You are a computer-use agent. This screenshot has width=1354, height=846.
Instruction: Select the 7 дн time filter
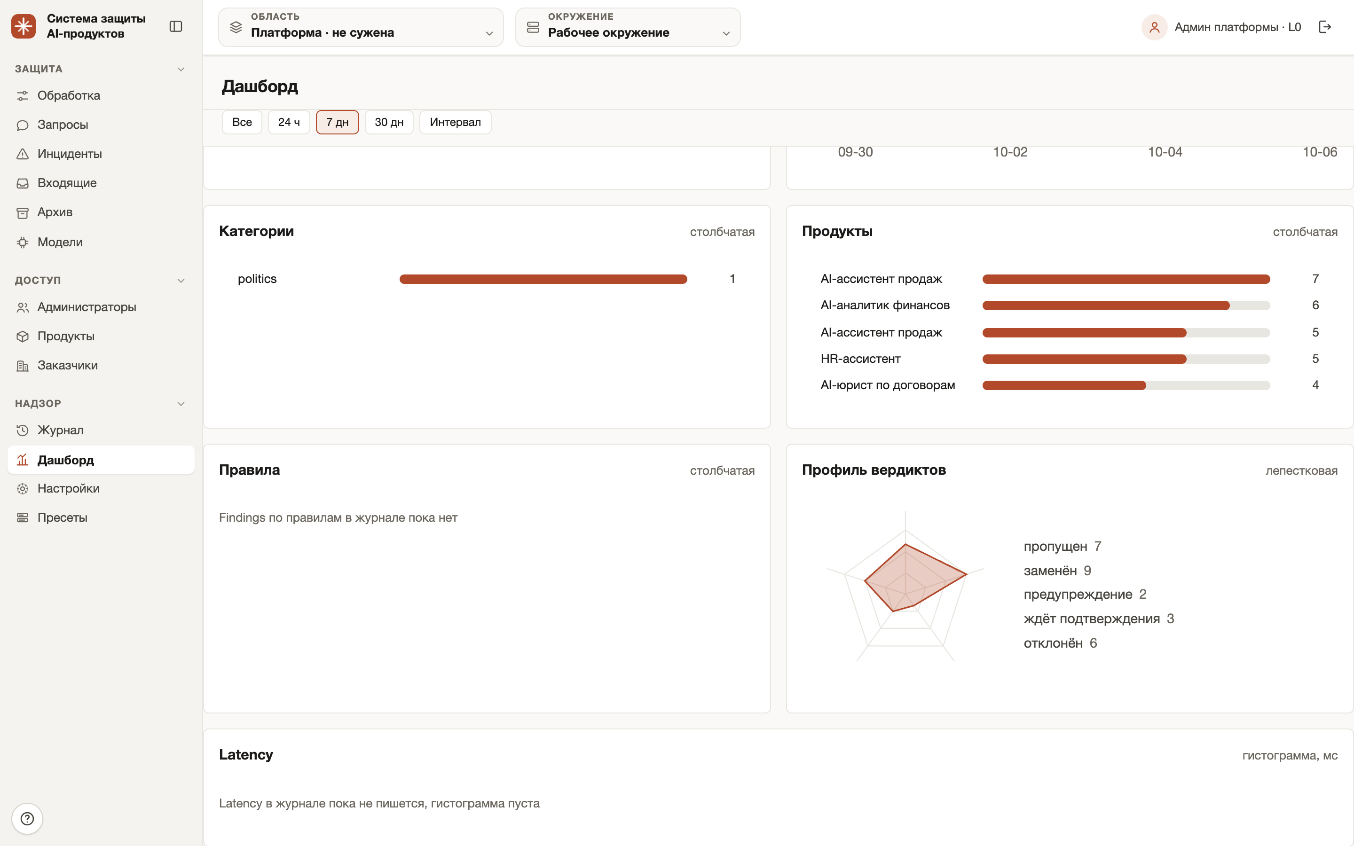click(338, 122)
